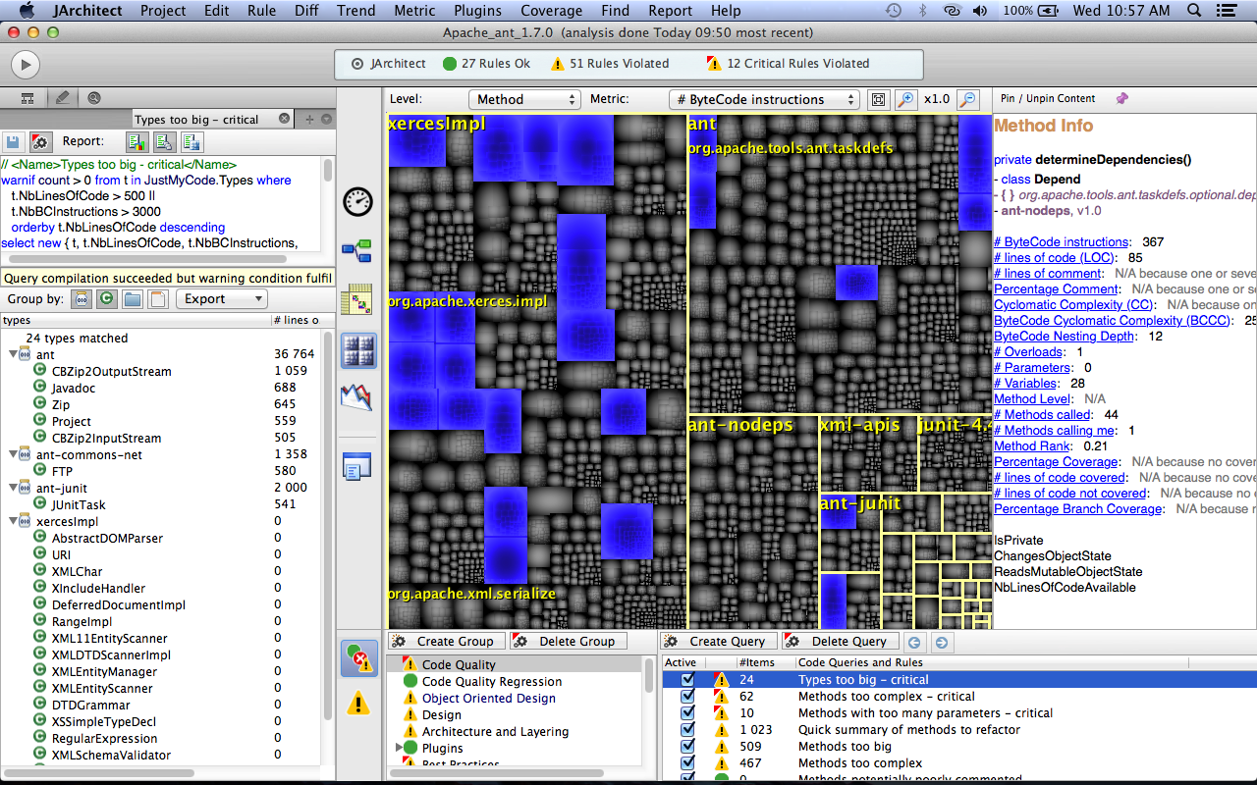This screenshot has height=785, width=1257.
Task: Add a new query tab with plus
Action: coord(309,119)
